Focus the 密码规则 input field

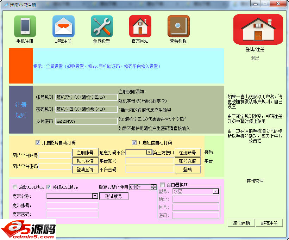87,109
